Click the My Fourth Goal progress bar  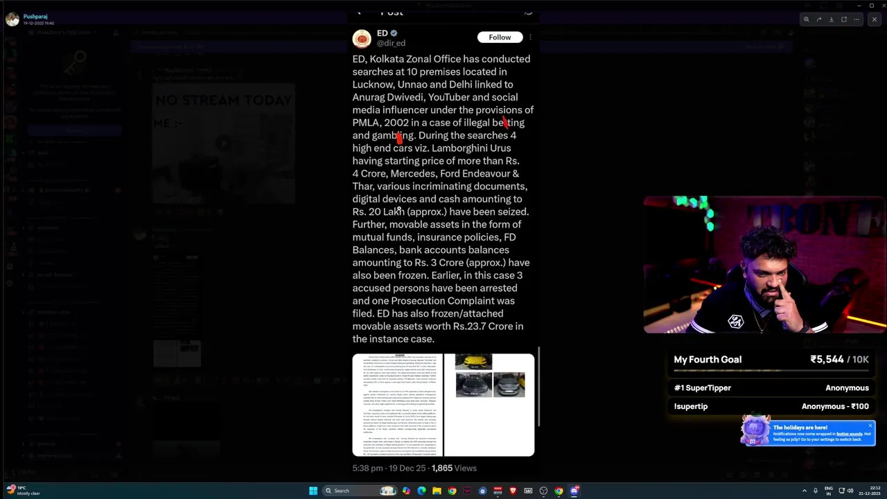point(771,371)
